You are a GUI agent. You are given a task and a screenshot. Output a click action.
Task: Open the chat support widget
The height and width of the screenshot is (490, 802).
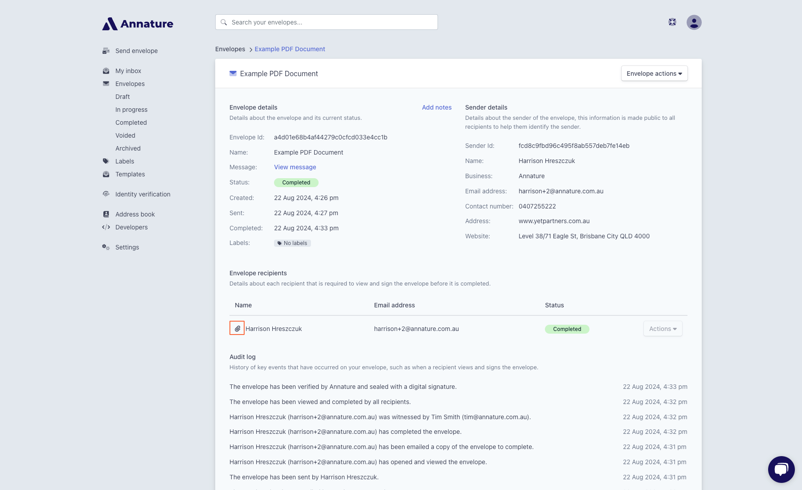tap(782, 470)
